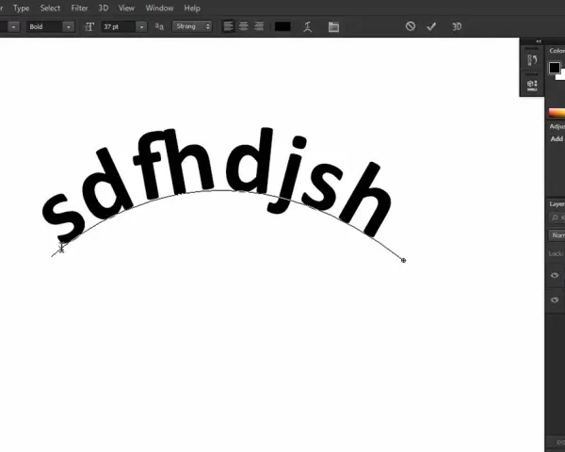Click the 3D button in options bar

[x=457, y=26]
